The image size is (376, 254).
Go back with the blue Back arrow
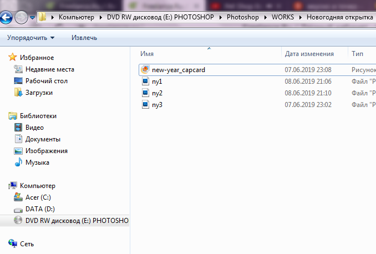tap(6, 17)
